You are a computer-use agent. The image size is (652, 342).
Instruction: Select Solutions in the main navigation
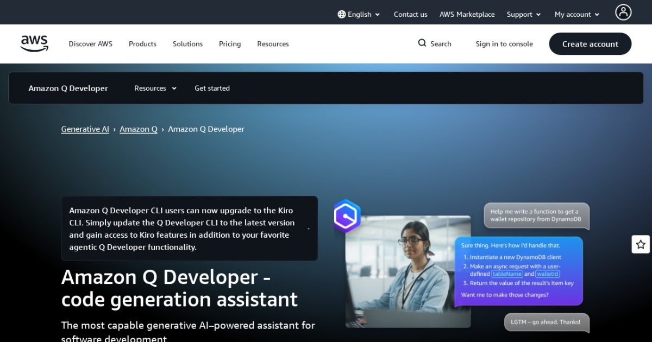(187, 43)
